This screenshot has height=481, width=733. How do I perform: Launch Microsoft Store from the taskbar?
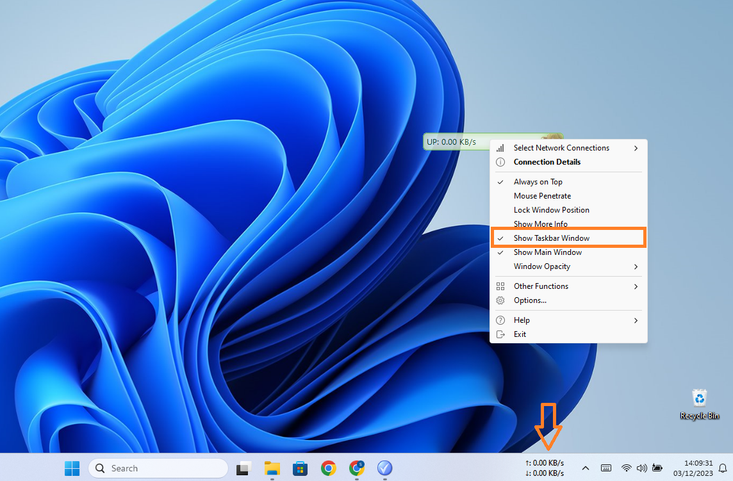[300, 468]
